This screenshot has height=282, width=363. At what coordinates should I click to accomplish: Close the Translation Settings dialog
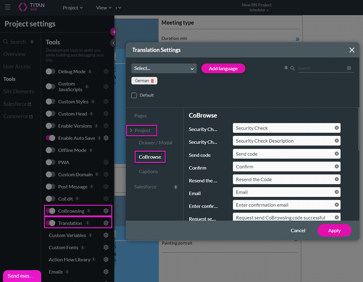click(x=351, y=50)
